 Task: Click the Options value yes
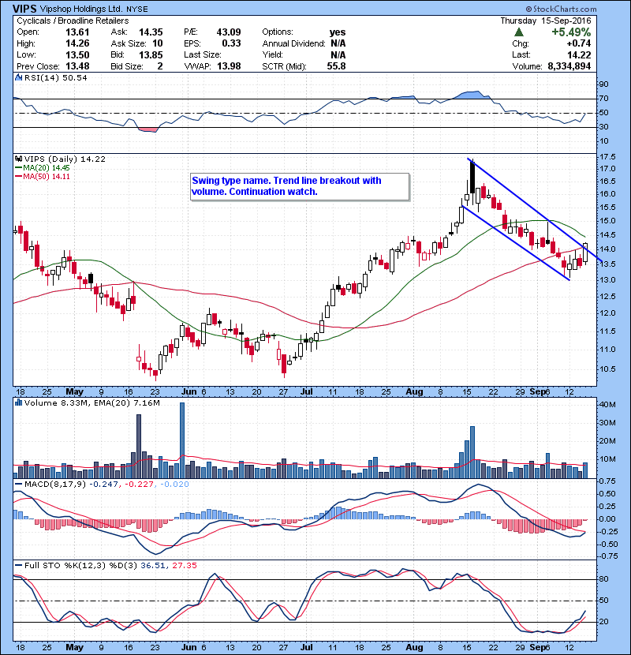pos(338,32)
